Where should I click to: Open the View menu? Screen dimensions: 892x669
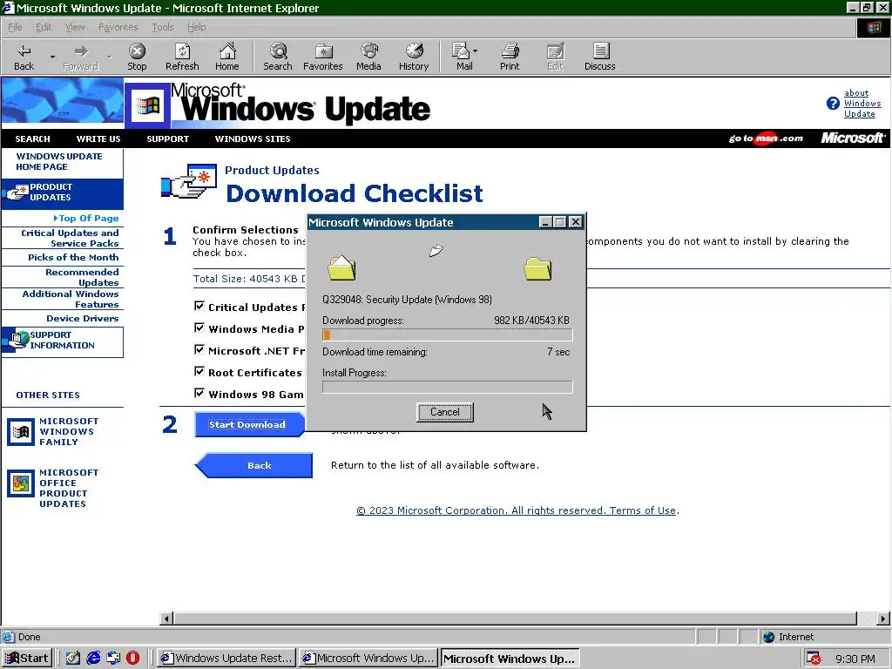(75, 27)
